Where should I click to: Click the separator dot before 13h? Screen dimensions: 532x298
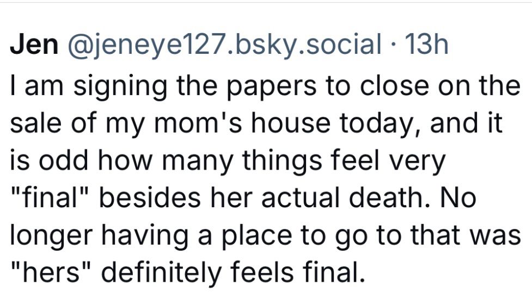coord(393,45)
